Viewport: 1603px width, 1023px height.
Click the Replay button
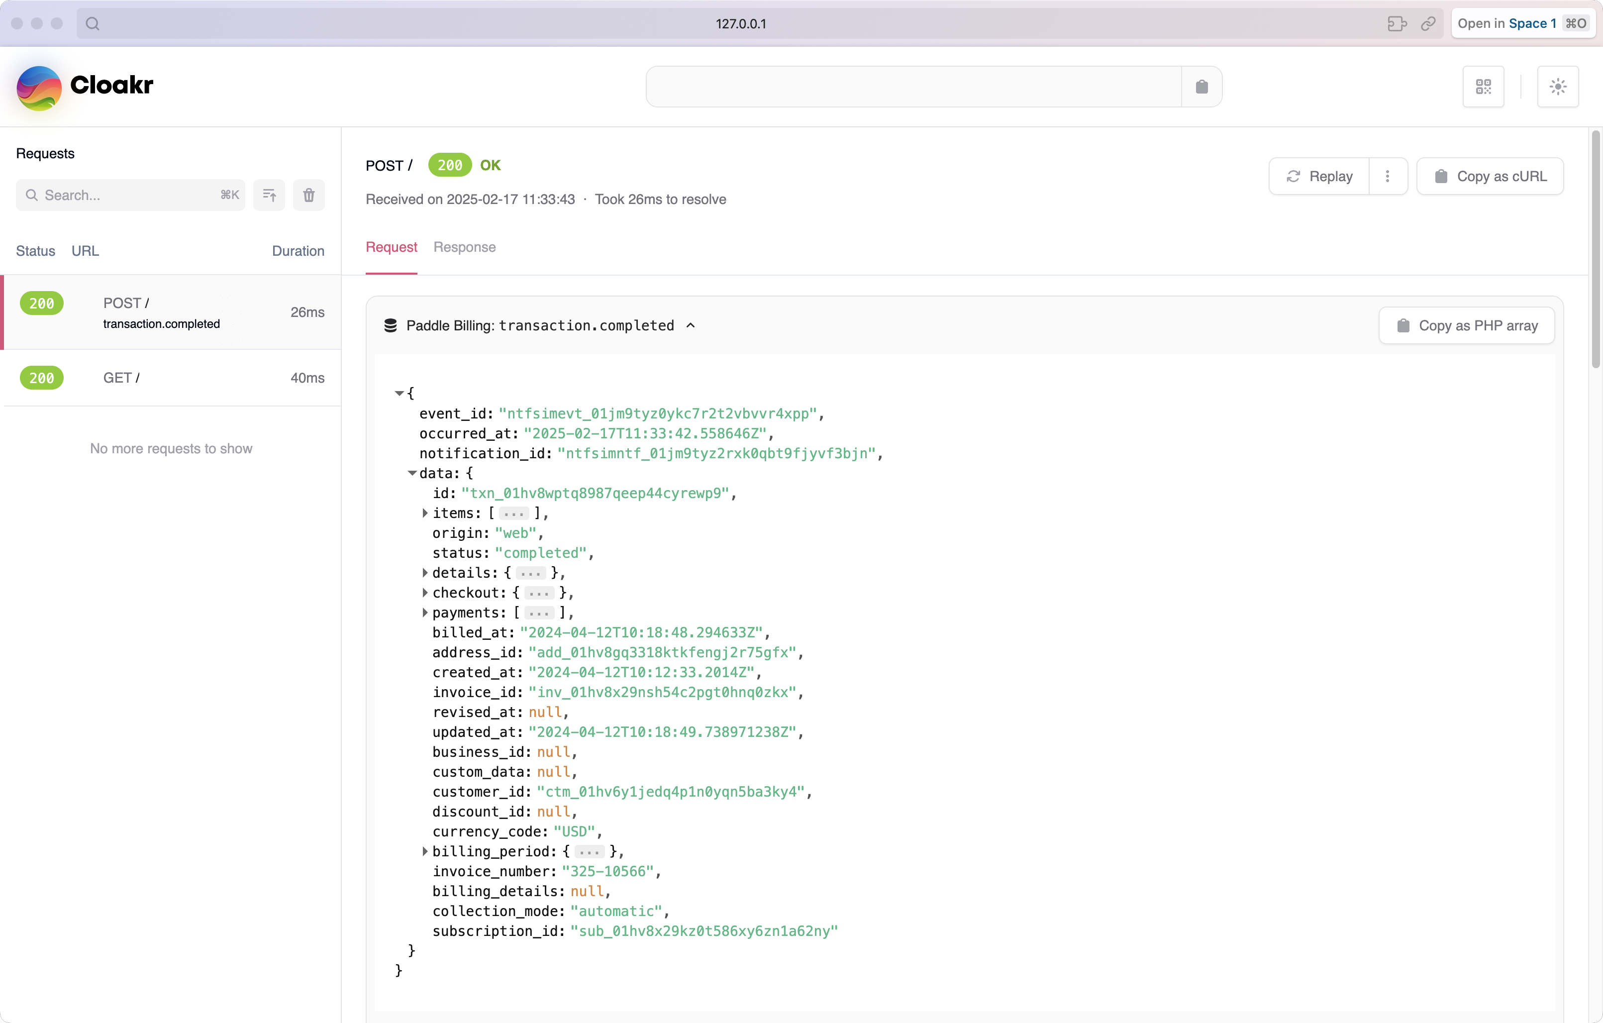click(x=1319, y=176)
